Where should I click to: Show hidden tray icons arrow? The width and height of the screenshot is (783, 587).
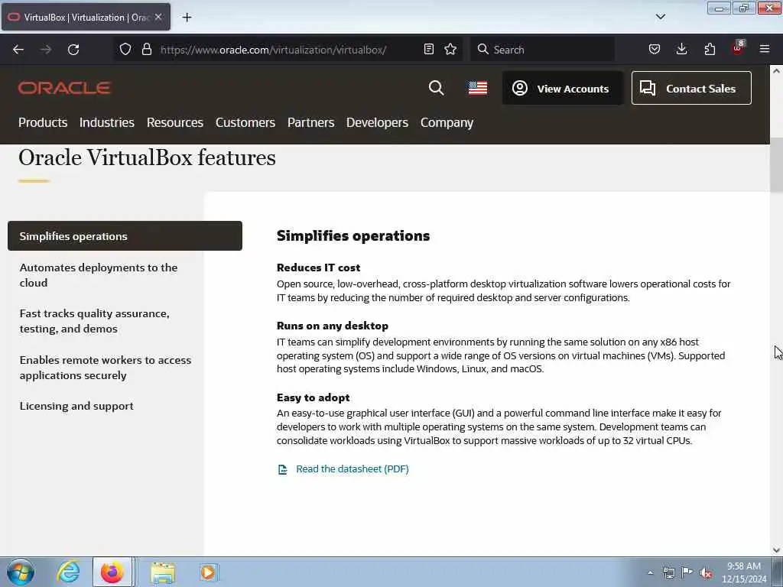[x=650, y=572]
